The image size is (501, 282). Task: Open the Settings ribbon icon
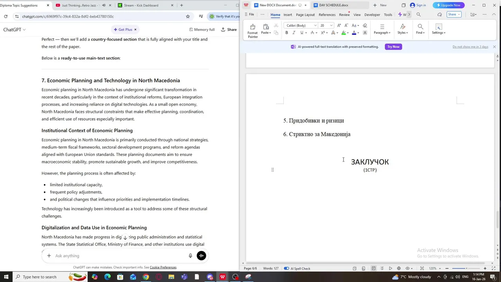coord(438,27)
